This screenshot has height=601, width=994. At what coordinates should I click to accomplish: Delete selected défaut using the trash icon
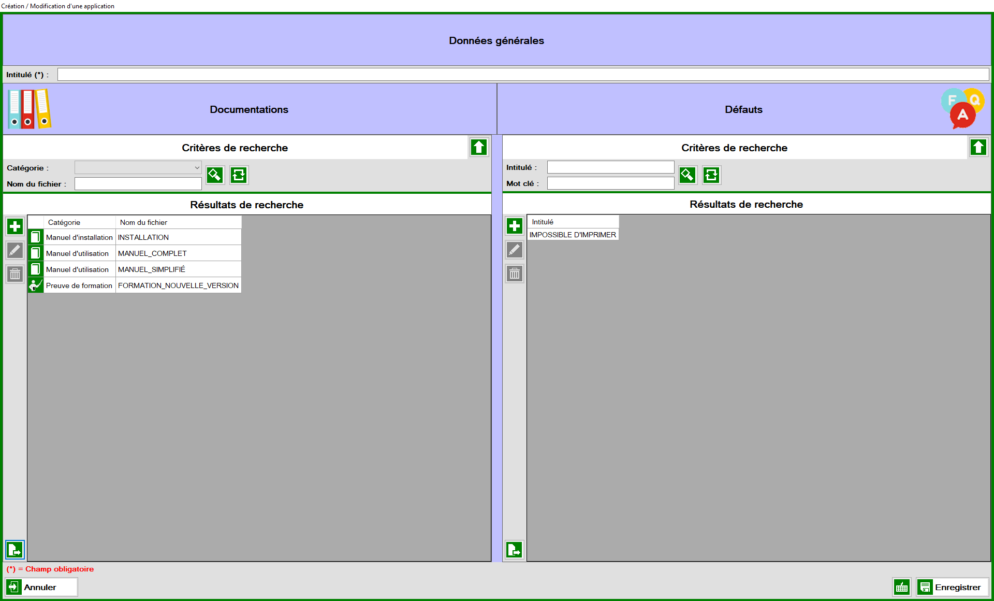coord(514,274)
